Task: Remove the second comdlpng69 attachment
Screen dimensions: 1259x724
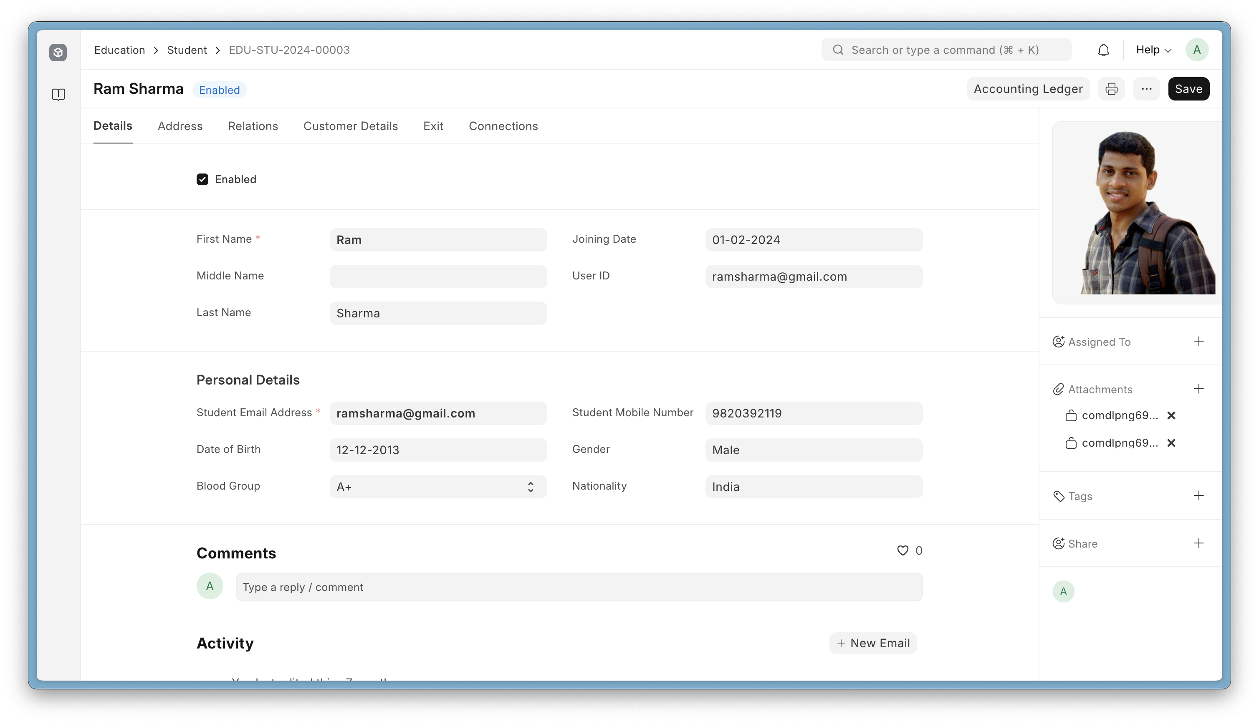Action: coord(1171,443)
